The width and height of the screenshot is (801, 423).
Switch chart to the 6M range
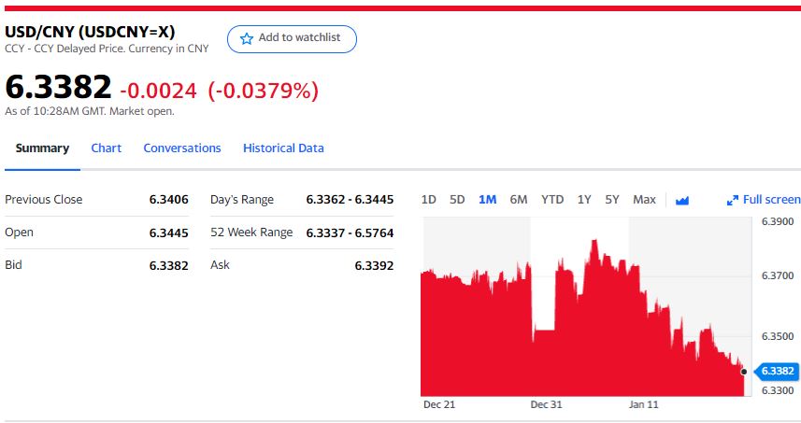click(519, 199)
